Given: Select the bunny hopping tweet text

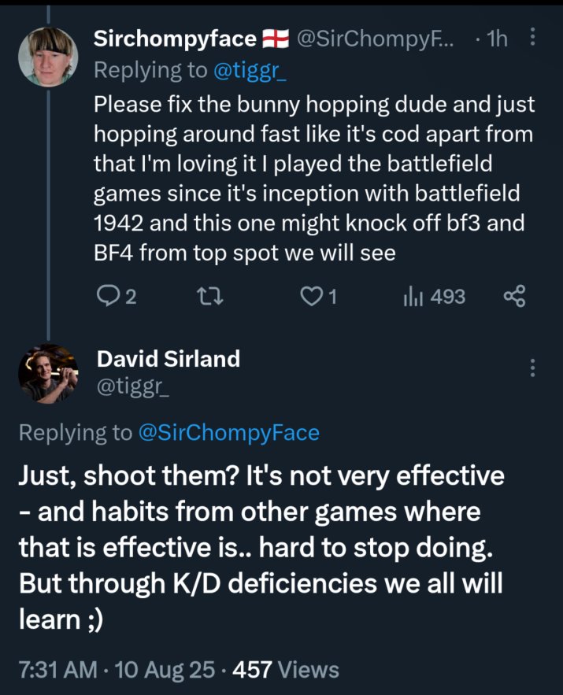Looking at the screenshot, I should tap(314, 179).
